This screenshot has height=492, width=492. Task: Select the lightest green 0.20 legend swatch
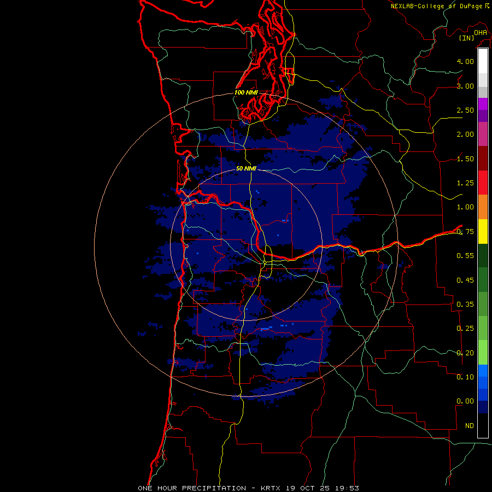click(483, 353)
